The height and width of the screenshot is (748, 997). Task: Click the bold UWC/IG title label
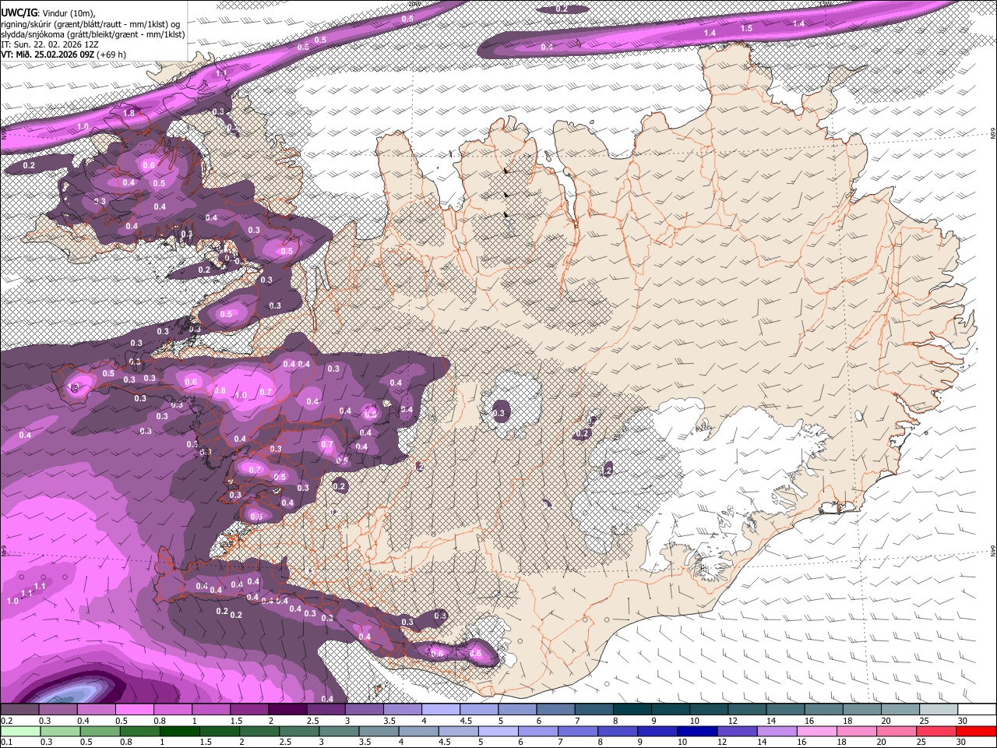click(x=18, y=13)
